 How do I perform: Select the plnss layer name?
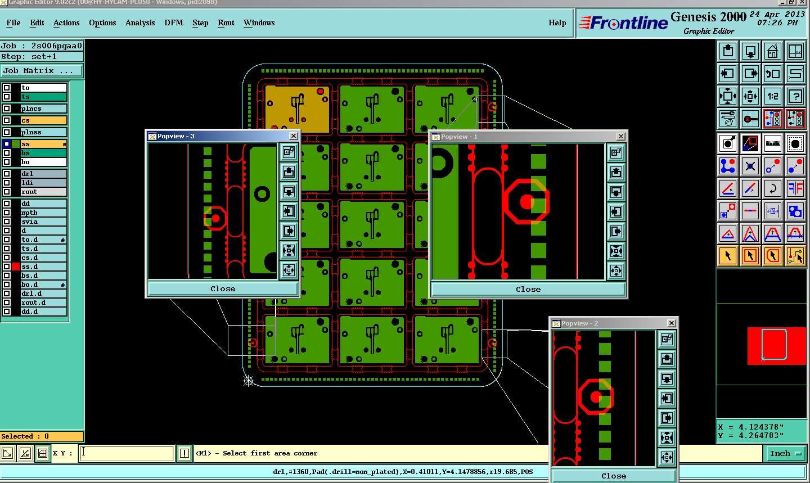coord(44,132)
